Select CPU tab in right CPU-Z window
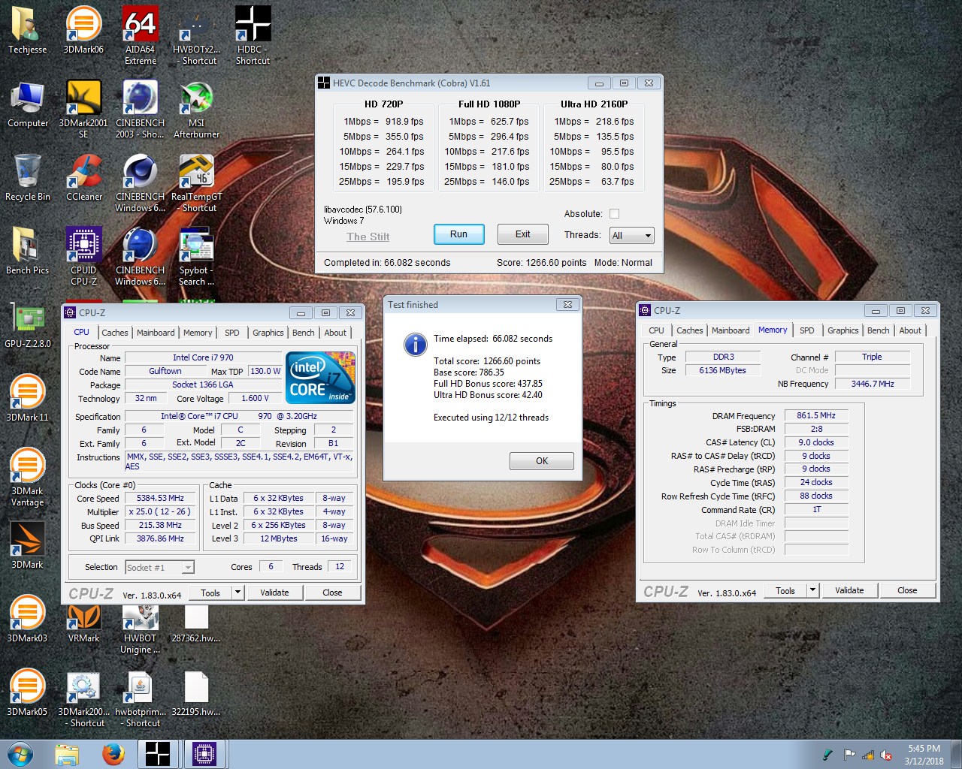Image resolution: width=962 pixels, height=769 pixels. point(656,330)
